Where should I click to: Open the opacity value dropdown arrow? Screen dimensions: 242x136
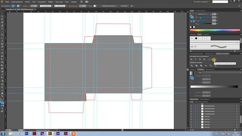point(87,6)
